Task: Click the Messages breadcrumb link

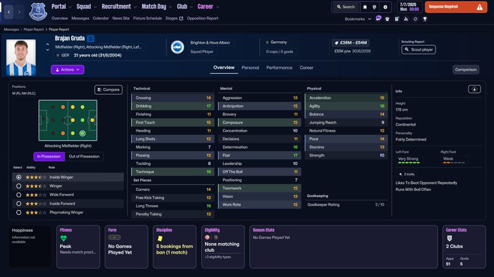Action: click(x=11, y=30)
